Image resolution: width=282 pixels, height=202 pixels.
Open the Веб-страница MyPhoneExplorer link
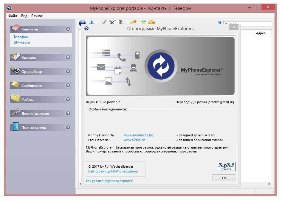pos(113,171)
